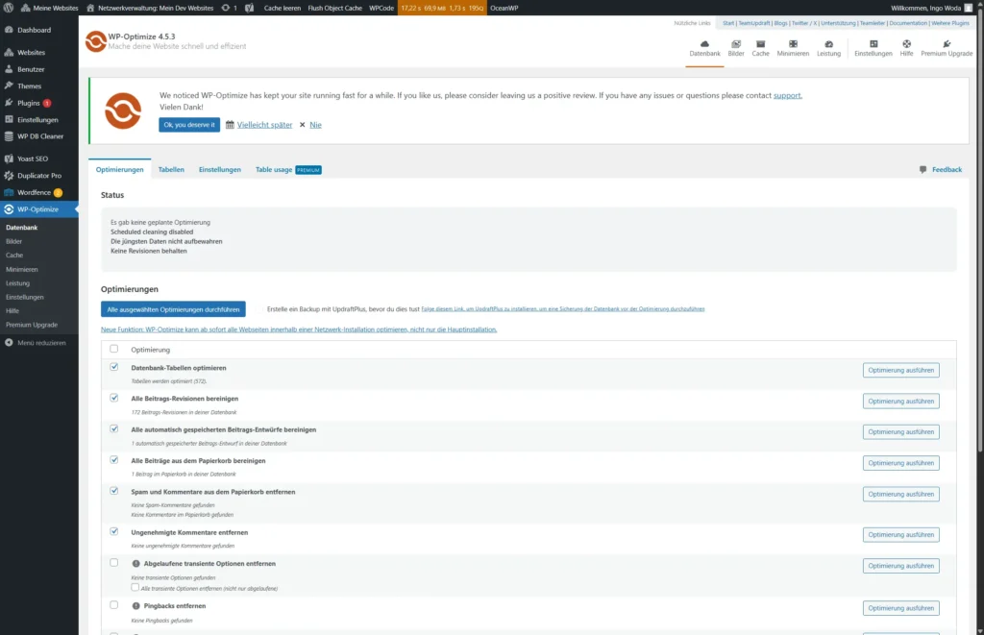Open Minimieren submenu item in sidebar
The width and height of the screenshot is (984, 635).
[22, 269]
